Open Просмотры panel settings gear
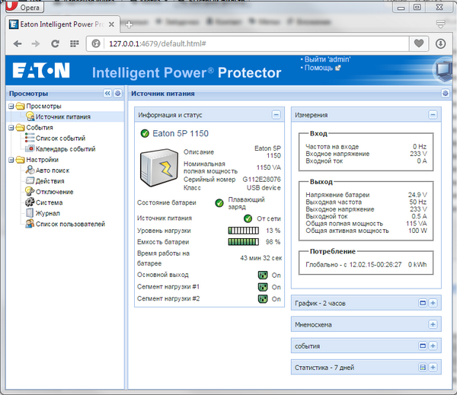 118,93
